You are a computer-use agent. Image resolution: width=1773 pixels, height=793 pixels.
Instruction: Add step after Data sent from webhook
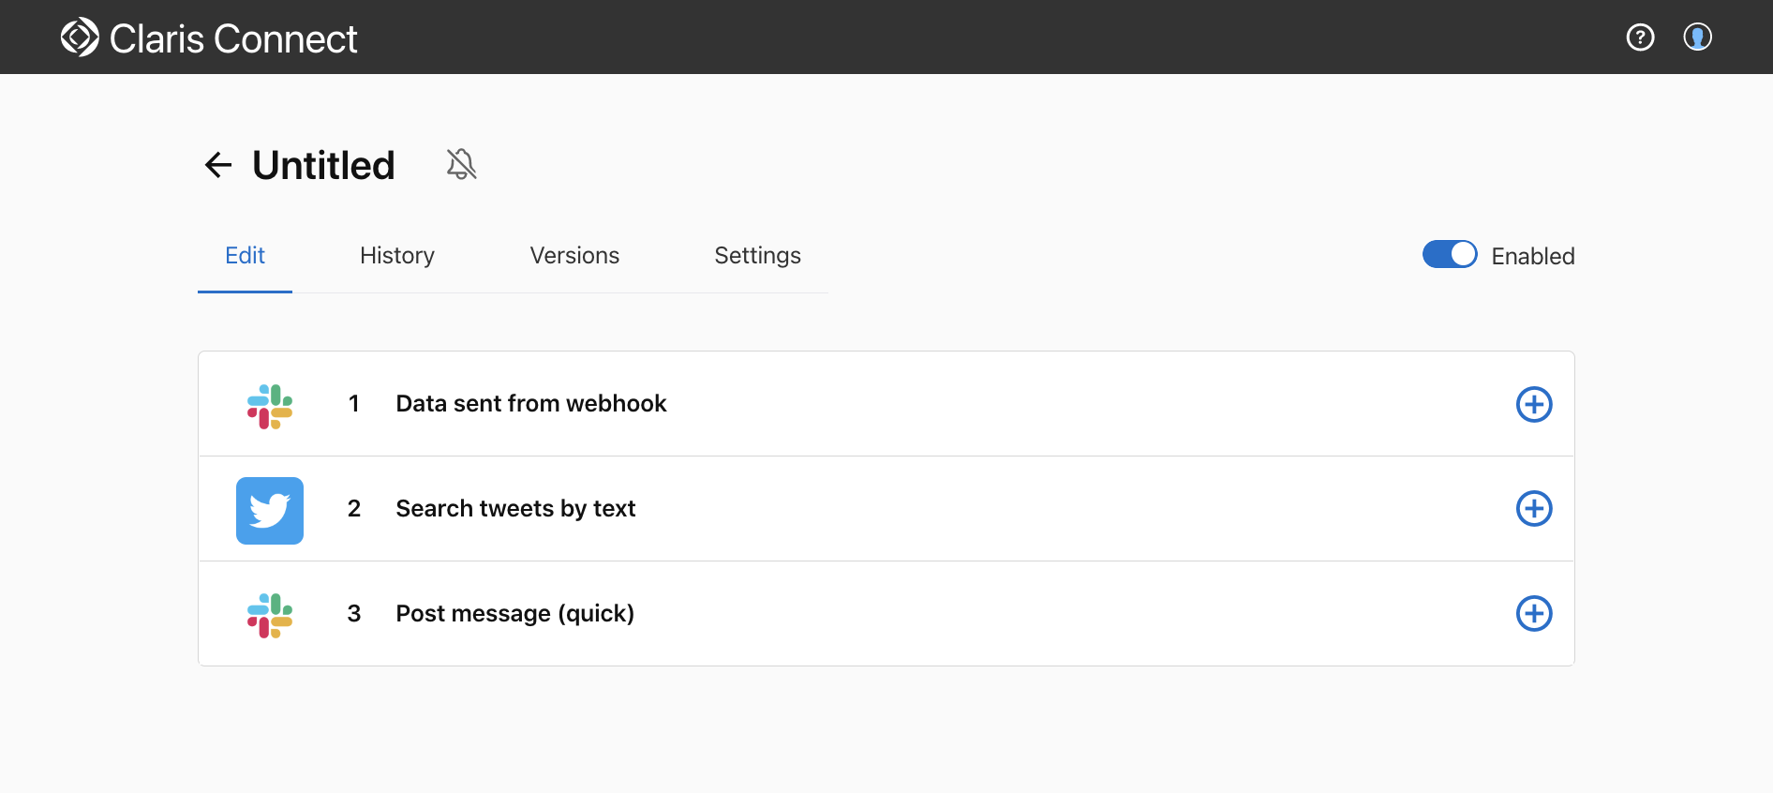[x=1534, y=405]
